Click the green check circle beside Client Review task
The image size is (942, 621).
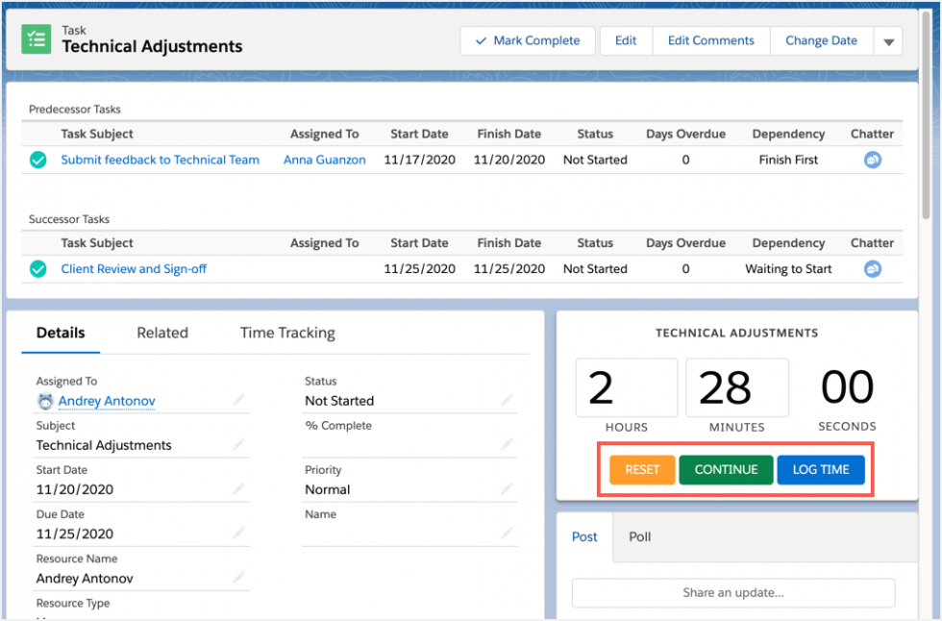[x=37, y=269]
